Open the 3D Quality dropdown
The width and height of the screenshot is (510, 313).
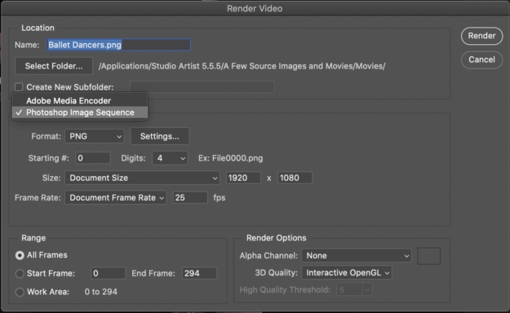pos(347,273)
